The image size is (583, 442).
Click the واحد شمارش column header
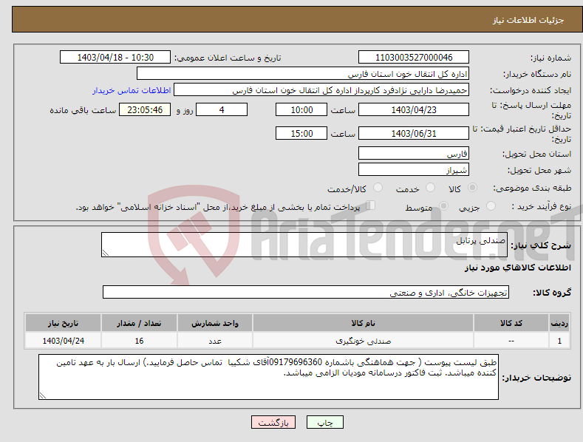click(x=215, y=323)
